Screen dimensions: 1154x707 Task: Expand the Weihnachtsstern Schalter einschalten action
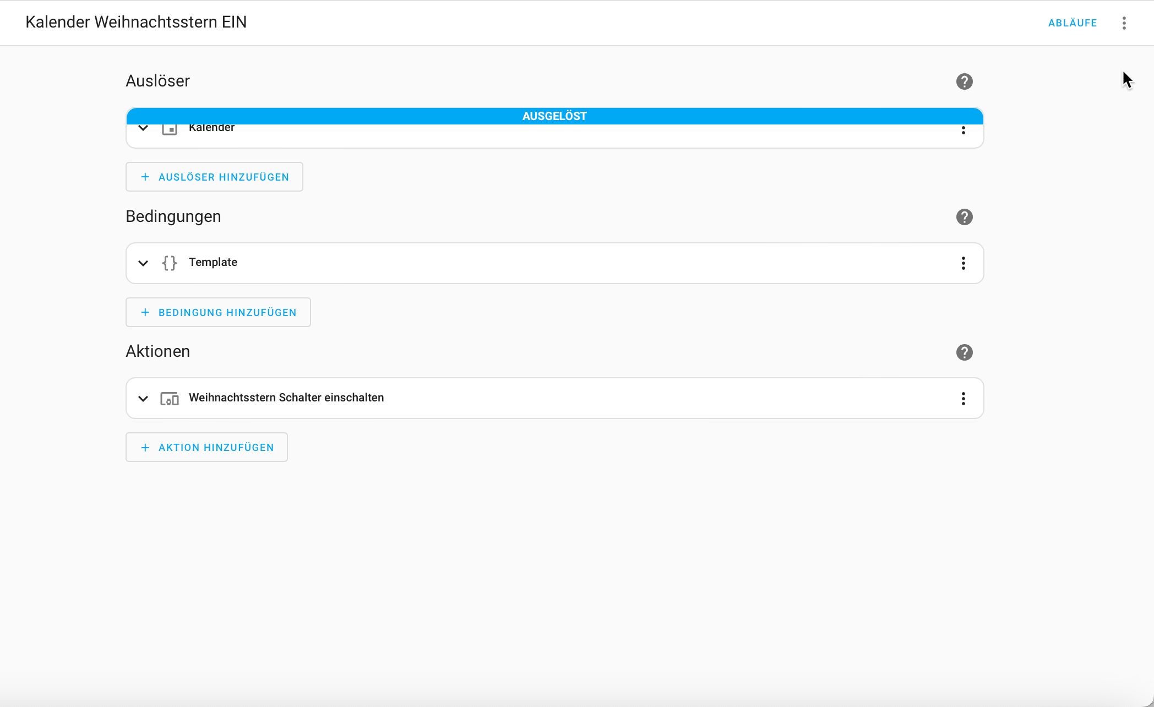(143, 399)
